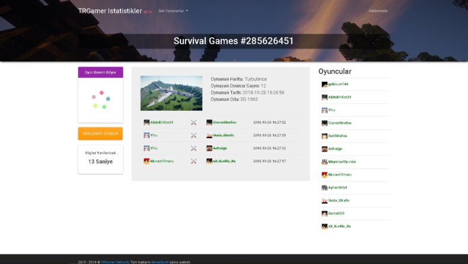The width and height of the screenshot is (468, 264).
Task: Click struck-out name xX_Kurkle_Xx in kill feed
Action: [x=224, y=161]
